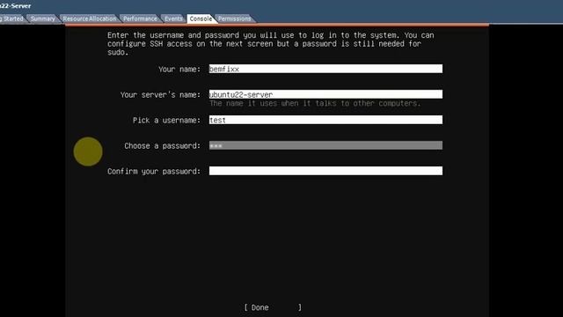Open the Permissions tab
563x317 pixels.
235,18
